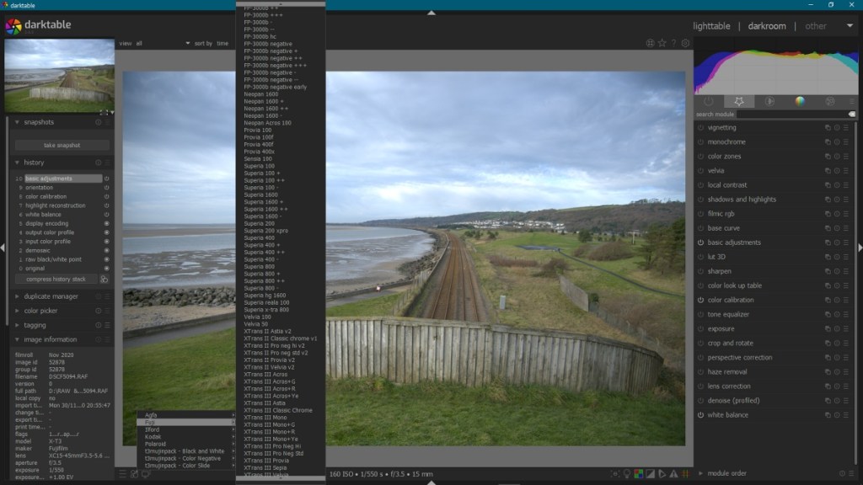The width and height of the screenshot is (863, 485).
Task: Show active modules power group
Action: tap(709, 101)
